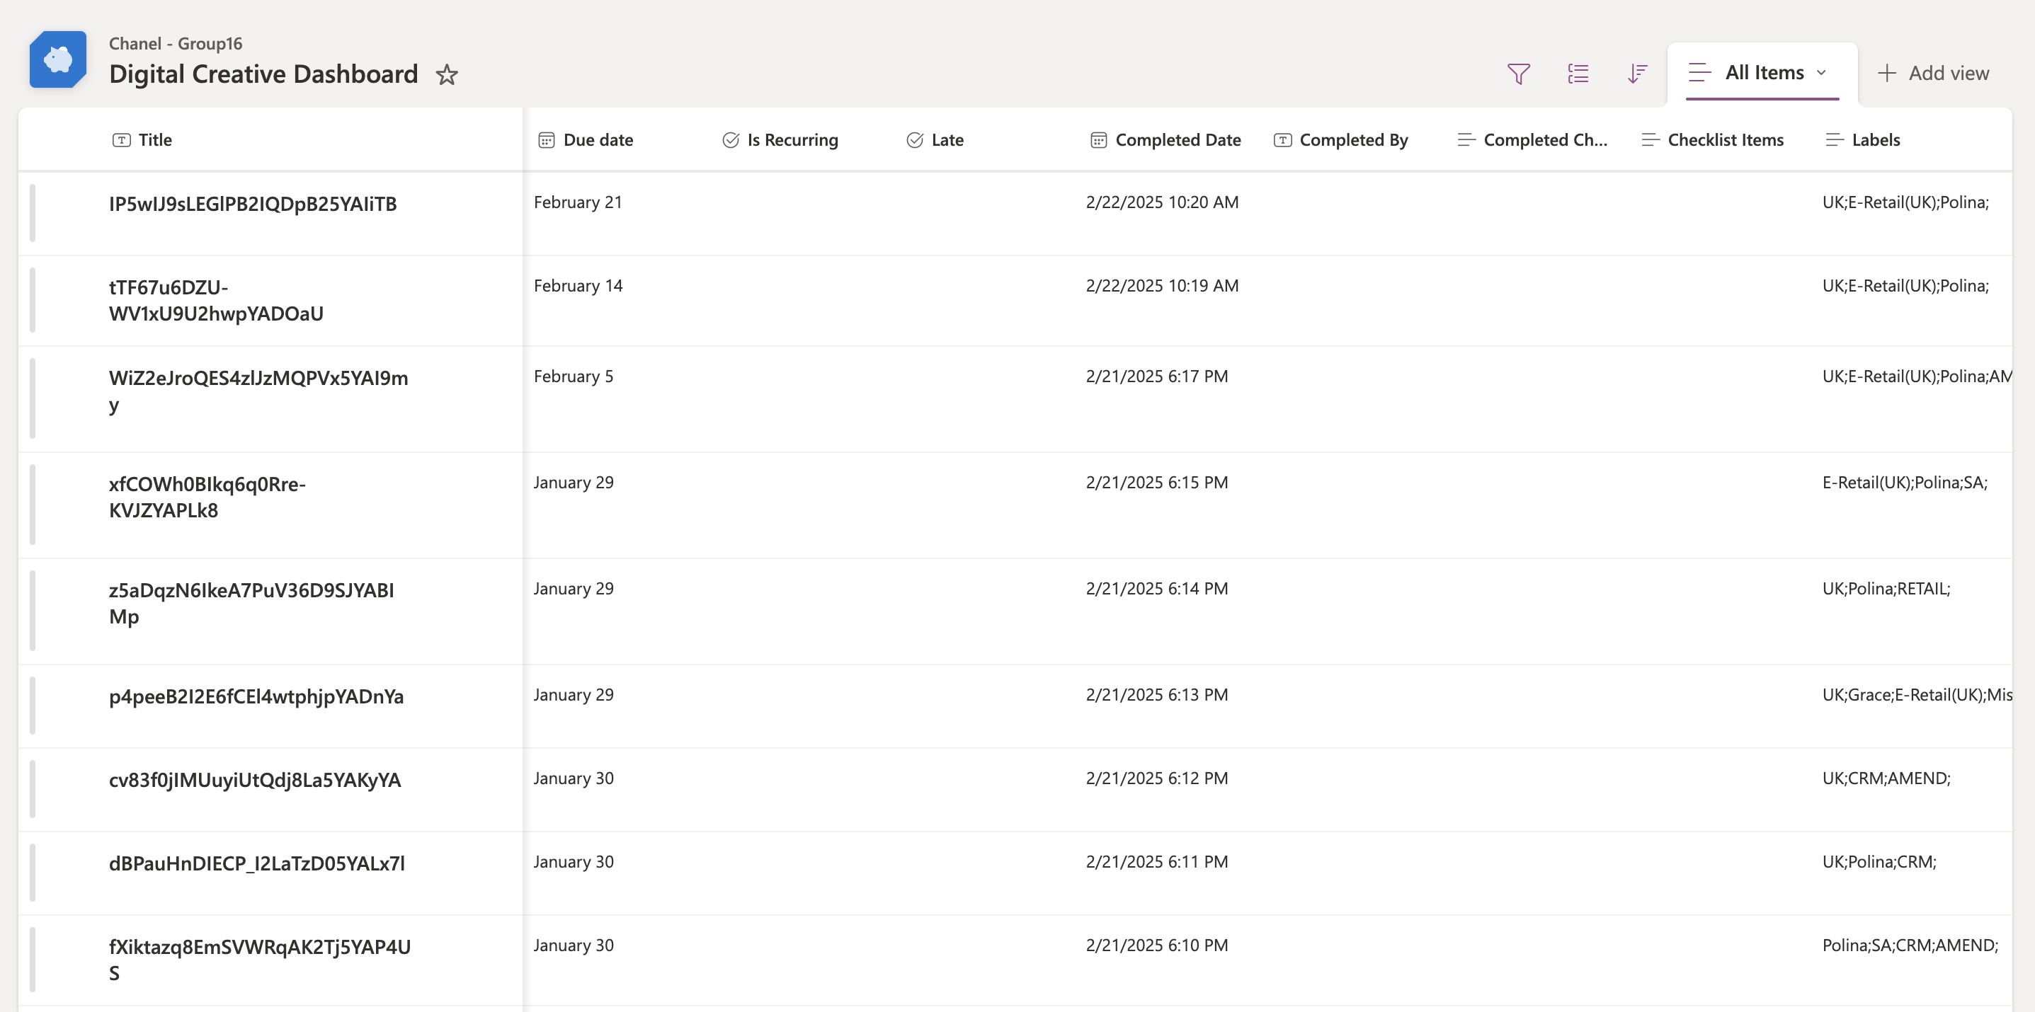Screen dimensions: 2035x1012
Task: Click the Due date calendar icon
Action: pyautogui.click(x=546, y=139)
